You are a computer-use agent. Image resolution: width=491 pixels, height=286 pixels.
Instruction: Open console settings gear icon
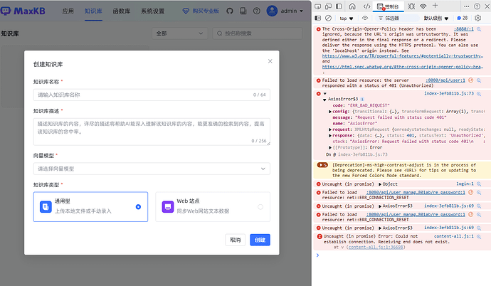coord(477,18)
